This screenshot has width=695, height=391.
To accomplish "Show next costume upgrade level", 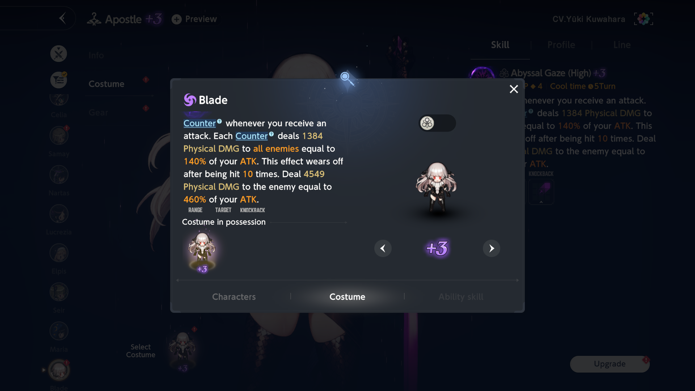I will pyautogui.click(x=491, y=248).
